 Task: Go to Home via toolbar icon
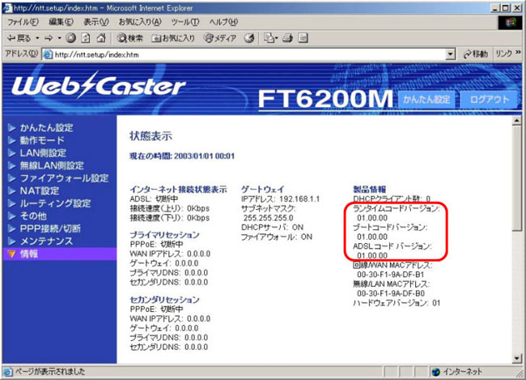click(x=100, y=37)
